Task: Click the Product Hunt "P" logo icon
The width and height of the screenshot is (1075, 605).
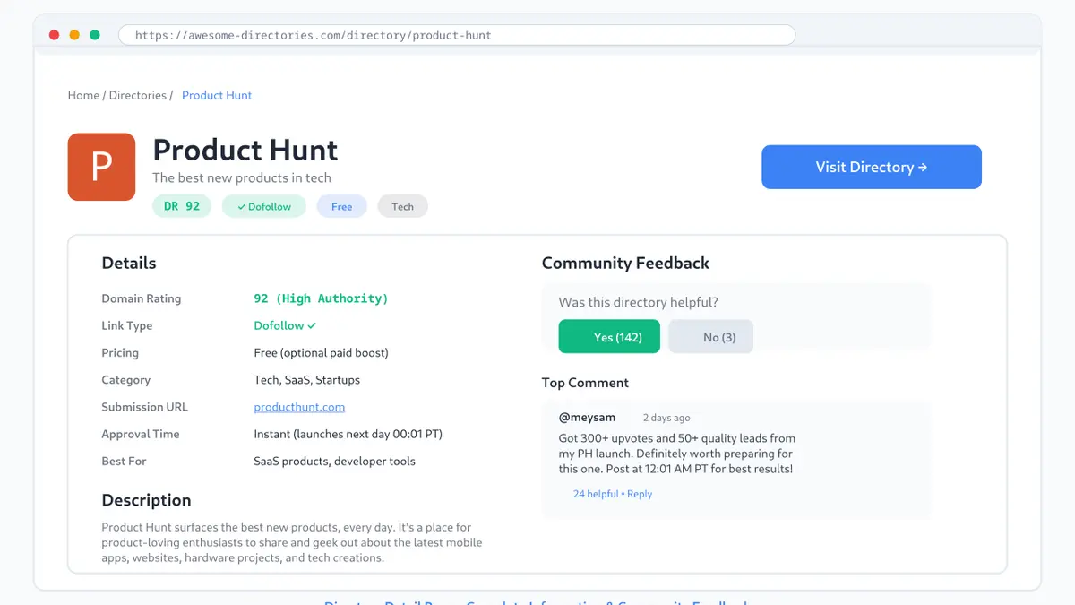Action: [x=101, y=167]
